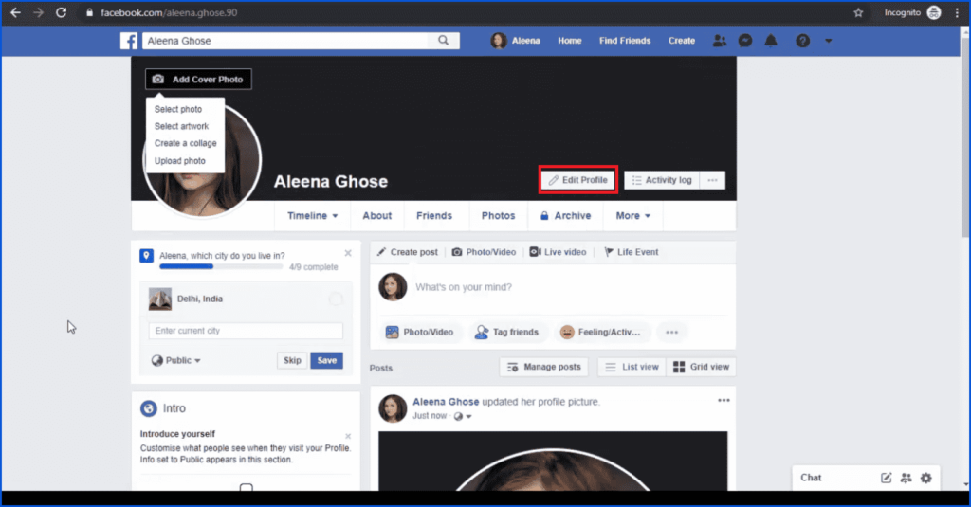Choose Create a collage option

click(185, 143)
